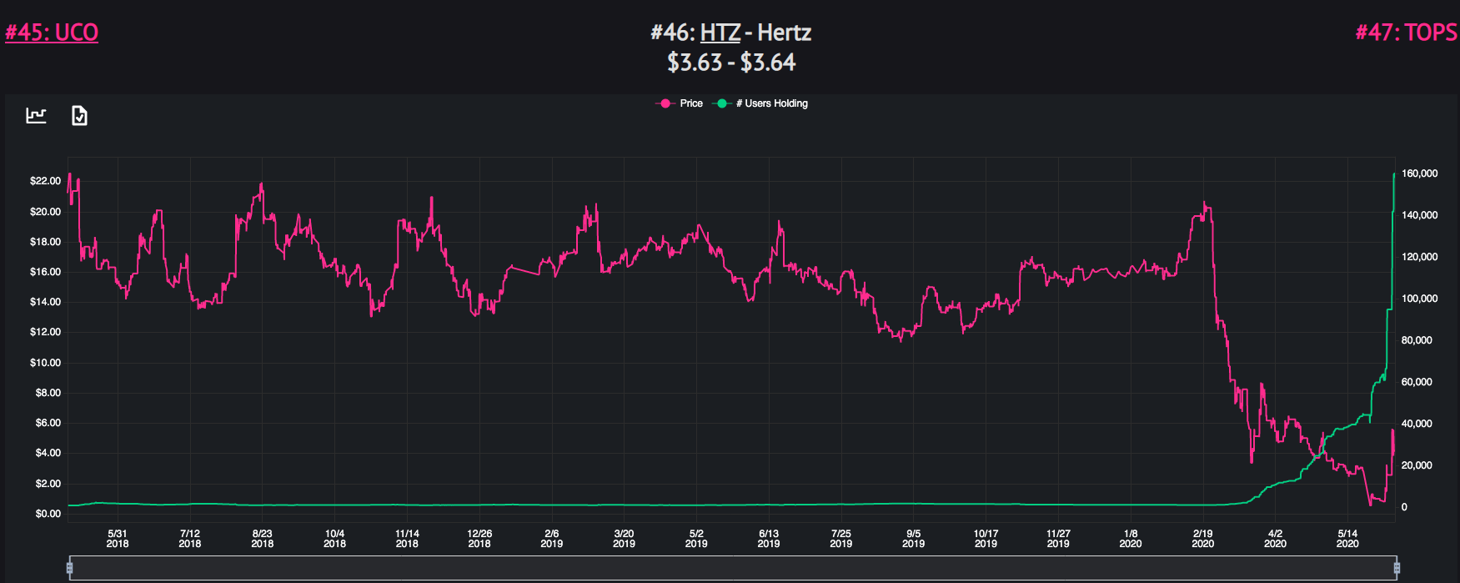Click the 120,000 users axis label

[1420, 257]
